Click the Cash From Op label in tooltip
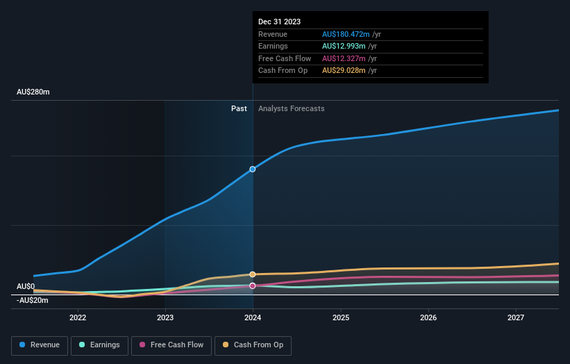Screen dimensions: 570x364 283,71
